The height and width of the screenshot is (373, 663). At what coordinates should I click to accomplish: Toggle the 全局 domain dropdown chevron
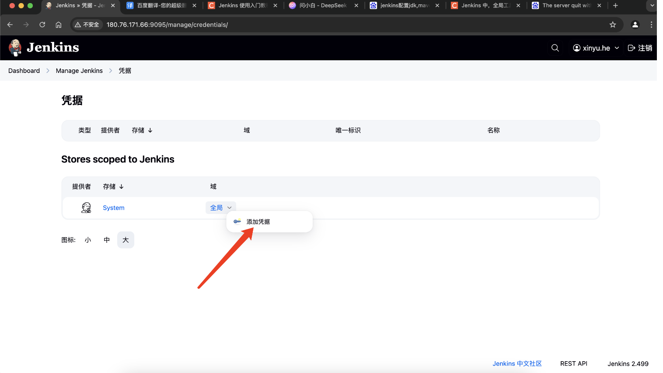[230, 208]
